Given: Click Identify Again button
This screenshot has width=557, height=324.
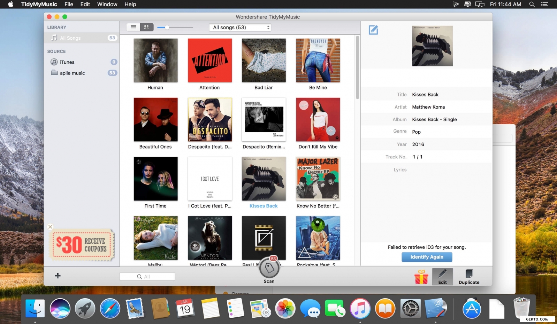Looking at the screenshot, I should [x=427, y=257].
